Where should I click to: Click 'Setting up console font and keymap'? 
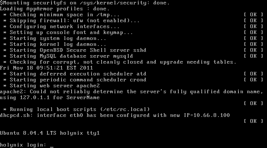click(71, 33)
